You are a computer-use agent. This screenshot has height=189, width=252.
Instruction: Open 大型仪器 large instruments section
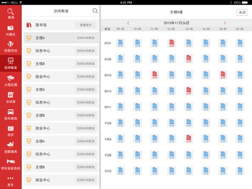(x=10, y=81)
